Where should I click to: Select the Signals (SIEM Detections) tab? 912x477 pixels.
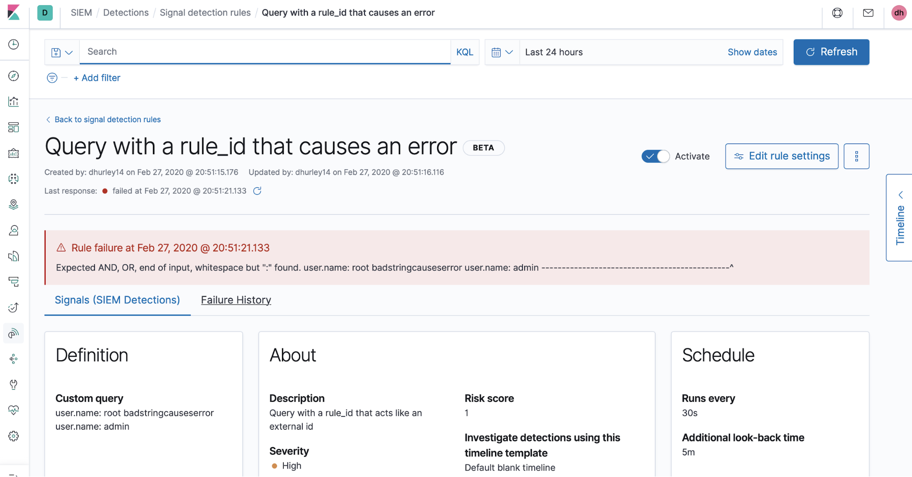[117, 300]
